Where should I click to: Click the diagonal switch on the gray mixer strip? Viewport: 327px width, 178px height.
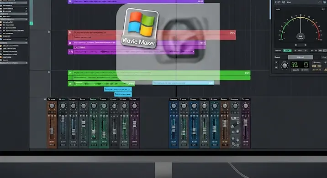pyautogui.click(x=235, y=124)
